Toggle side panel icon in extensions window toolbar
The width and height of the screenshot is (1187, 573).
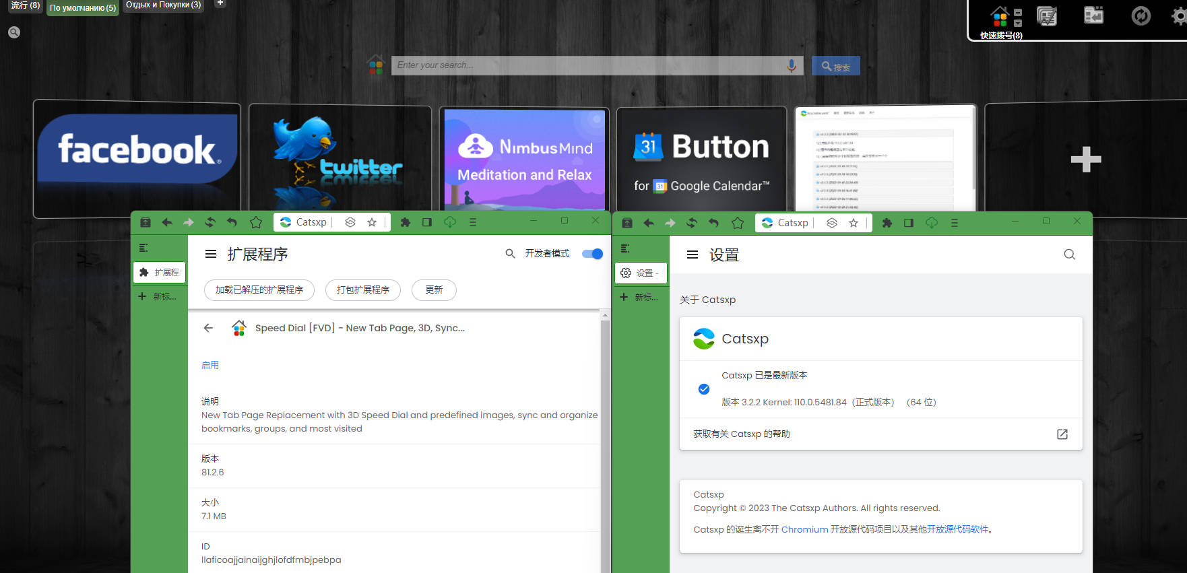click(427, 222)
